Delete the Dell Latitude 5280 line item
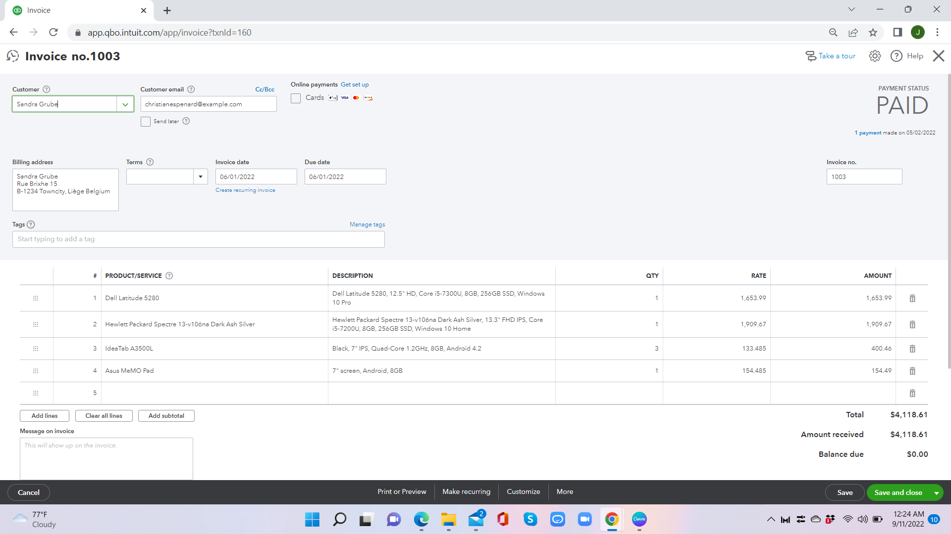Viewport: 951px width, 534px height. coord(912,298)
